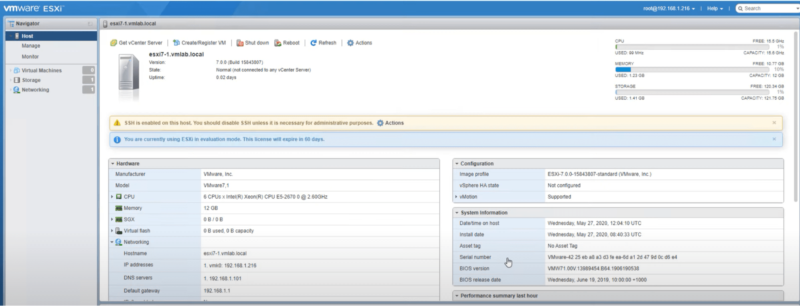Click the esxi7-1.vmlab.local tab icon
Image resolution: width=800 pixels, height=306 pixels.
105,24
